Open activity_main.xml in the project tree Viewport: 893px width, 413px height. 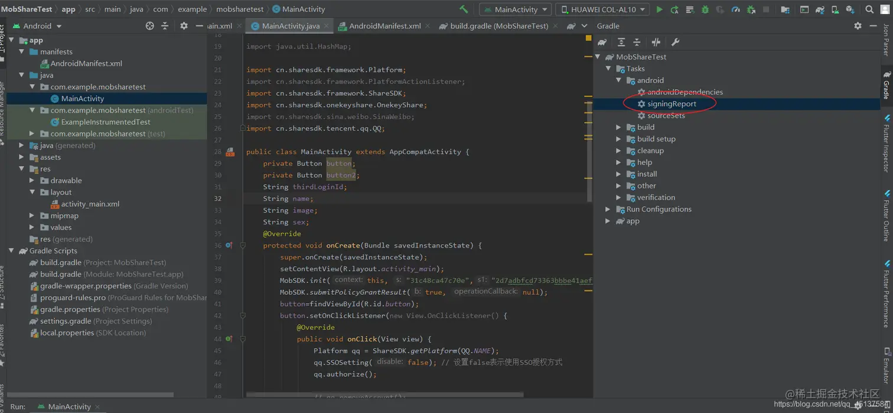point(90,204)
